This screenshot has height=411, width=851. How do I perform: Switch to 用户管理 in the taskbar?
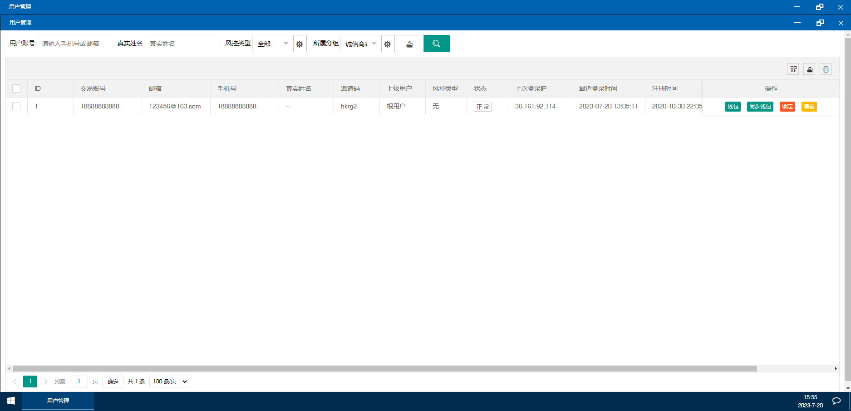58,401
